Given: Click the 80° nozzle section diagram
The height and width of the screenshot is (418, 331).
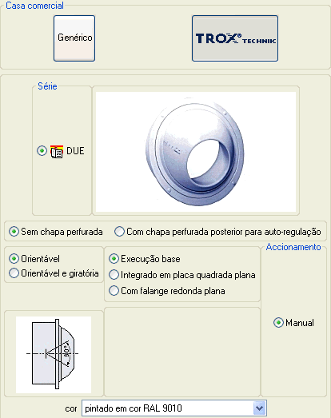Looking at the screenshot, I should point(54,355).
